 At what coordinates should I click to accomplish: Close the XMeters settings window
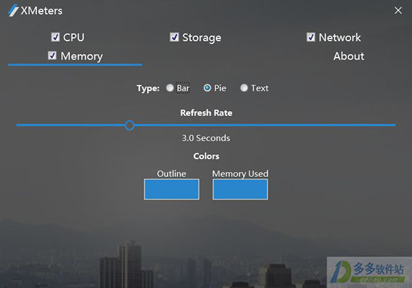pyautogui.click(x=398, y=10)
